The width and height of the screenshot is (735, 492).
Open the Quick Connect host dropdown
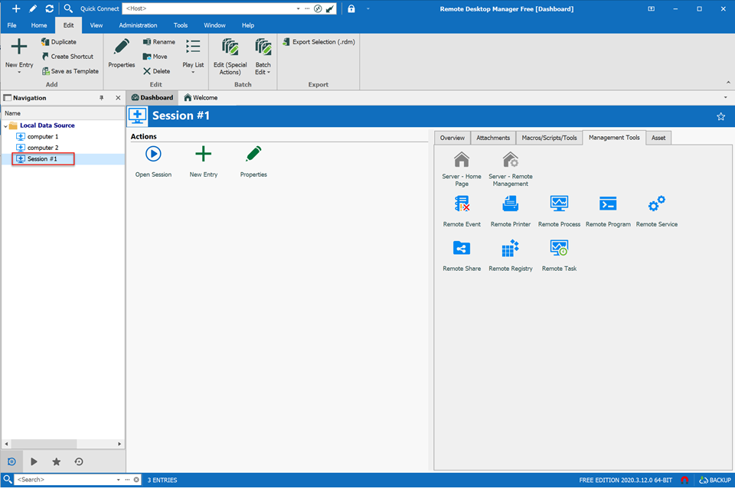[297, 8]
